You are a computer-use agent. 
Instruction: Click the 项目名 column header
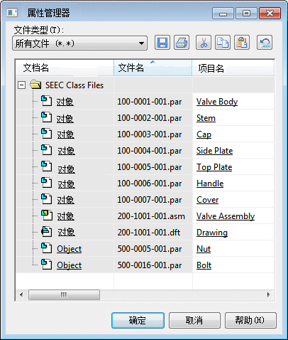pos(233,68)
